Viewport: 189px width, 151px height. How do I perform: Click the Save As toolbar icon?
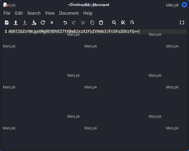point(34,23)
